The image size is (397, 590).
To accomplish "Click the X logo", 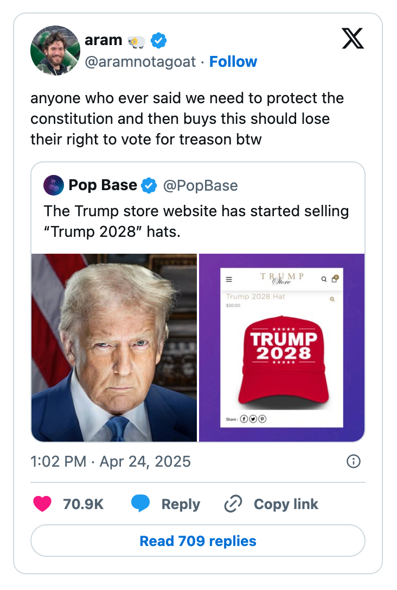I will [x=353, y=39].
